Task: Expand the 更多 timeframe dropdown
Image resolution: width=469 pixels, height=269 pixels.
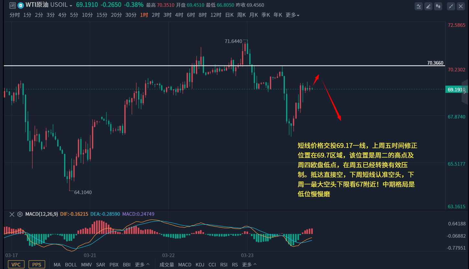Action: pos(292,15)
